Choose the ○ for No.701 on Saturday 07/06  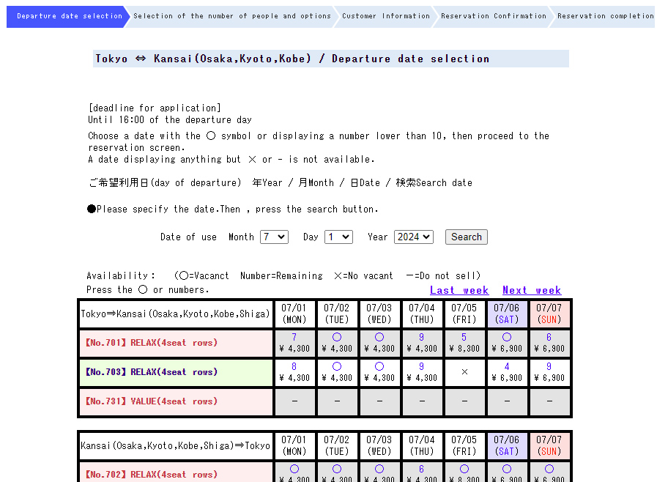pyautogui.click(x=507, y=338)
